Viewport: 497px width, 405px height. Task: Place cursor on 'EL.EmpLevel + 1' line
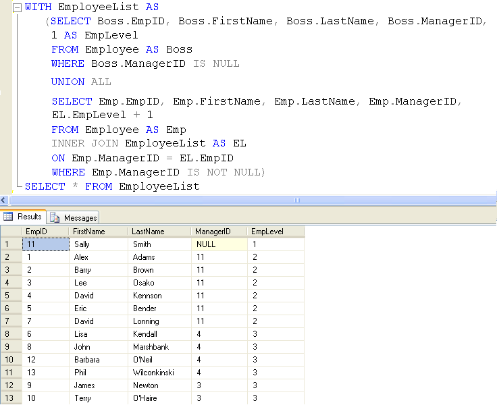pyautogui.click(x=103, y=115)
